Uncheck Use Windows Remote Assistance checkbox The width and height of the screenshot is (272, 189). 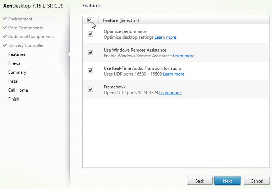click(91, 53)
